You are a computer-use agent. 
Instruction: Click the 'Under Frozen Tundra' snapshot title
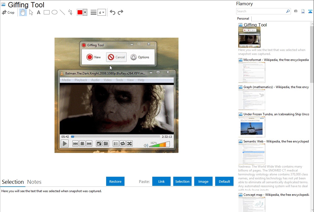coord(276,114)
